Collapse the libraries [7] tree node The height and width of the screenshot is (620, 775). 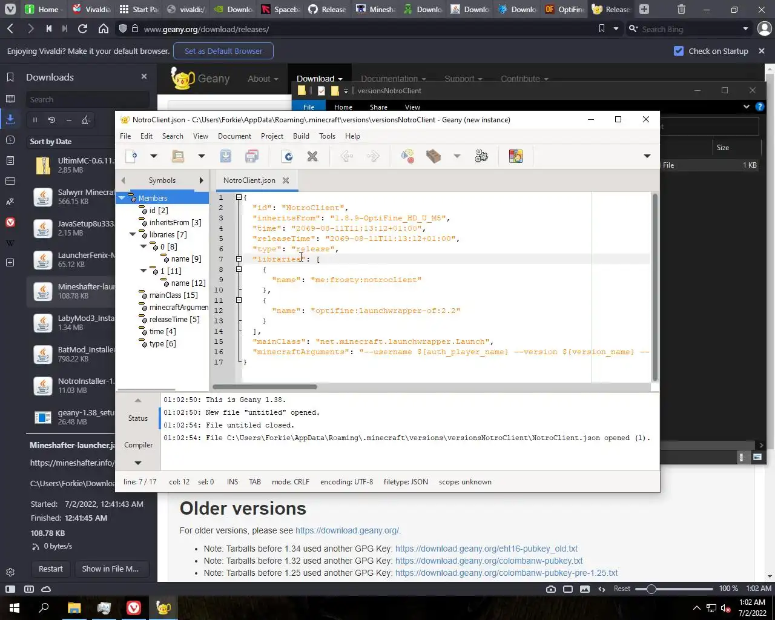(133, 234)
